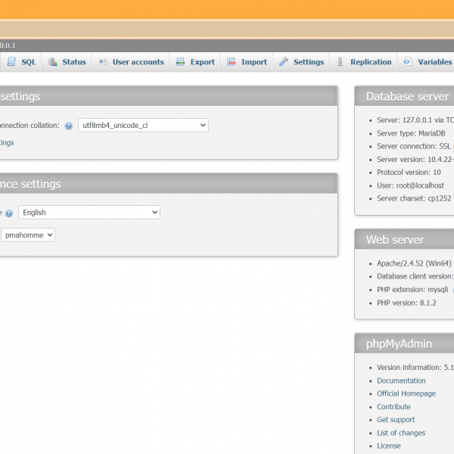The width and height of the screenshot is (454, 454).
Task: Click the Replication tab icon
Action: click(x=341, y=62)
